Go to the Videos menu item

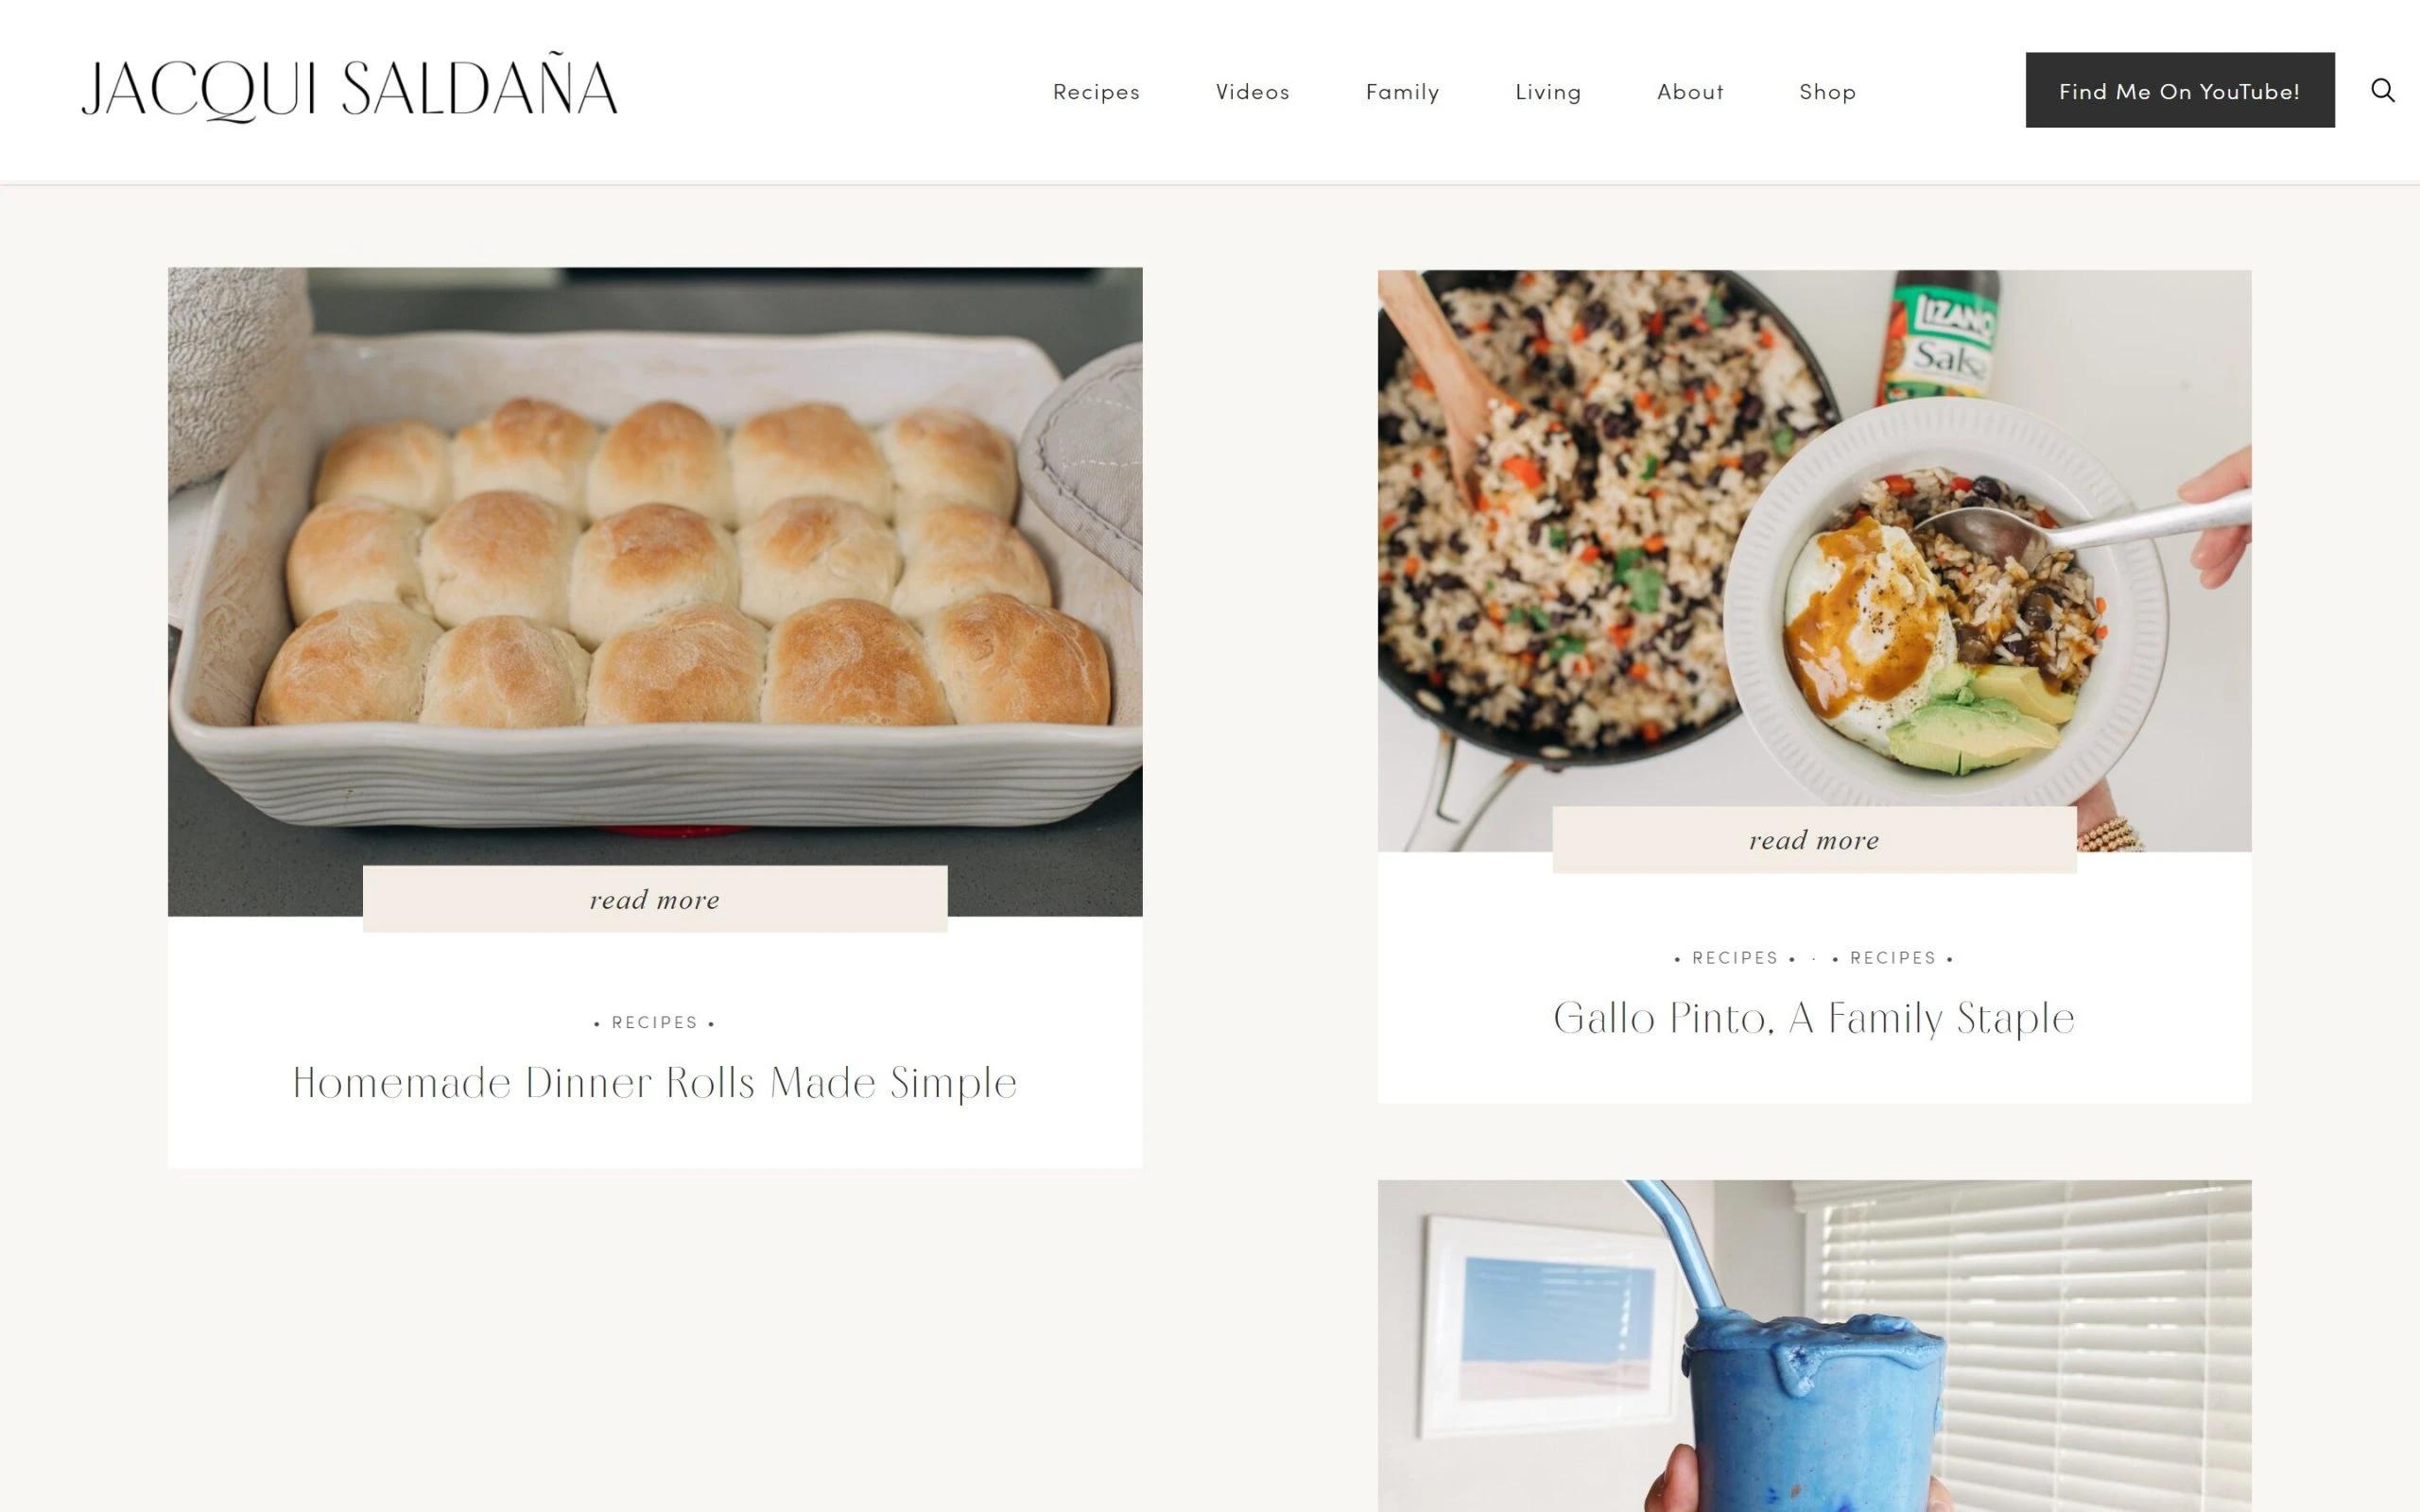[1252, 92]
